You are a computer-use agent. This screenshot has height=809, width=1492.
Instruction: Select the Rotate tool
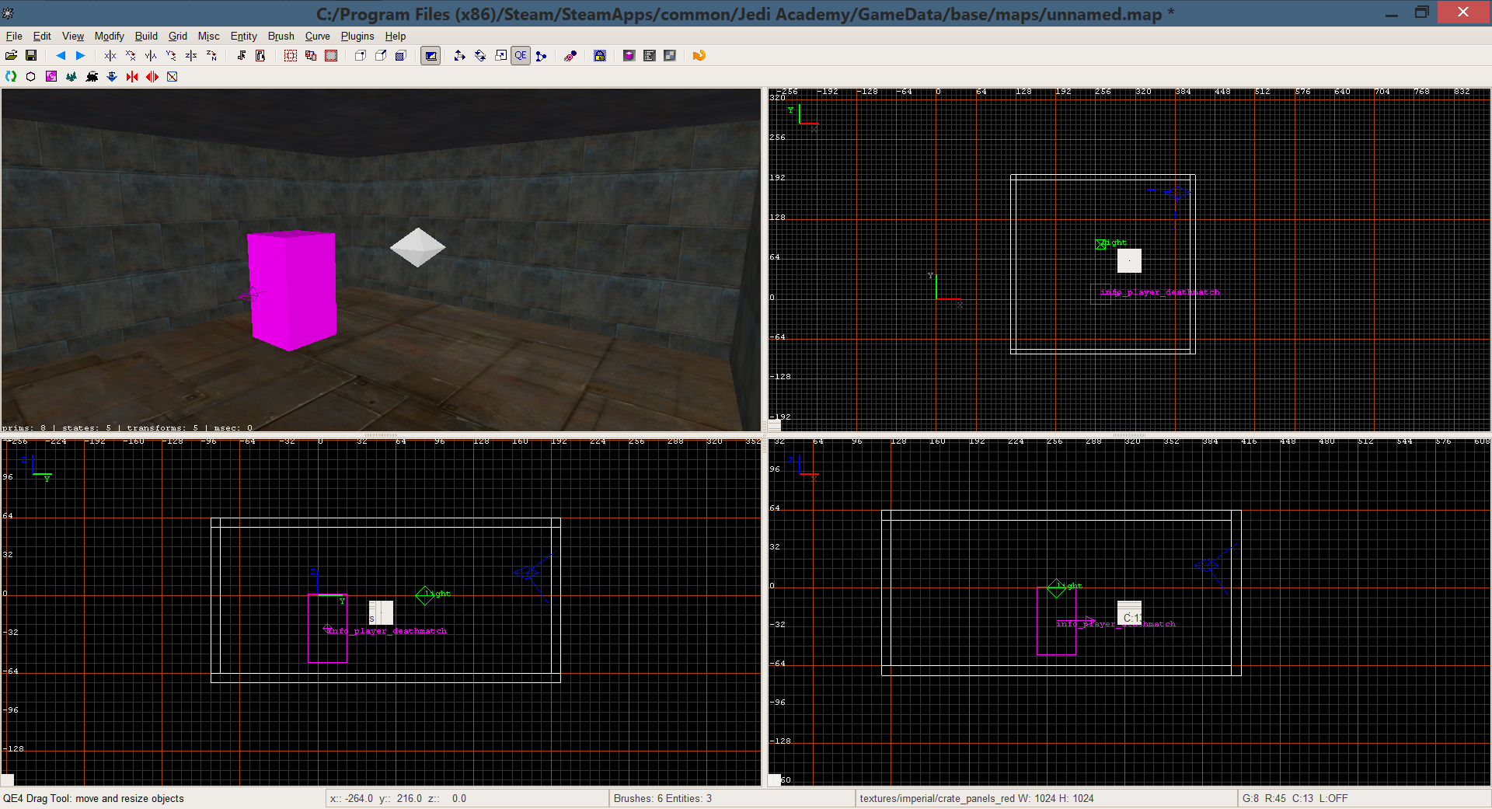tap(480, 55)
